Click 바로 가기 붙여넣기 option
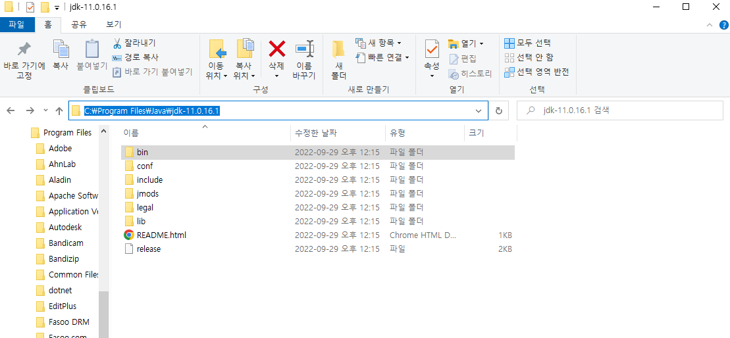Viewport: 730px width, 338px height. (152, 72)
